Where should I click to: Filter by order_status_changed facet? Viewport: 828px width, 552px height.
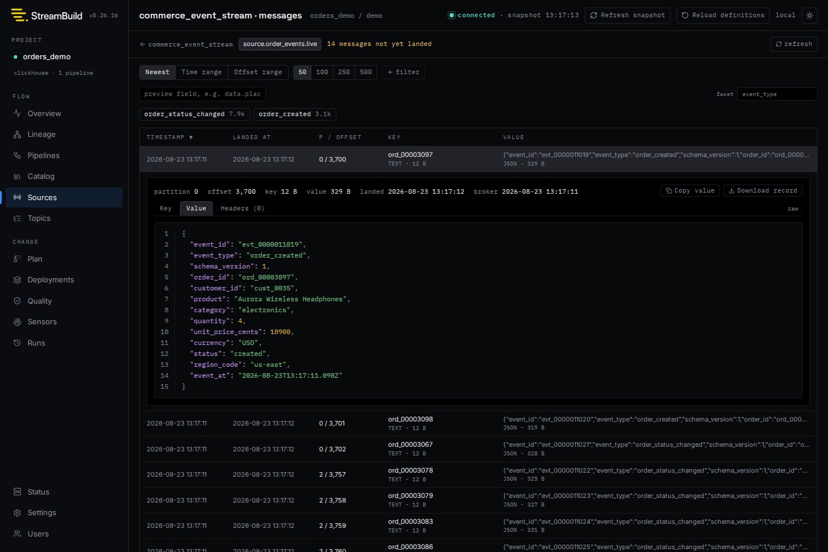tap(194, 114)
